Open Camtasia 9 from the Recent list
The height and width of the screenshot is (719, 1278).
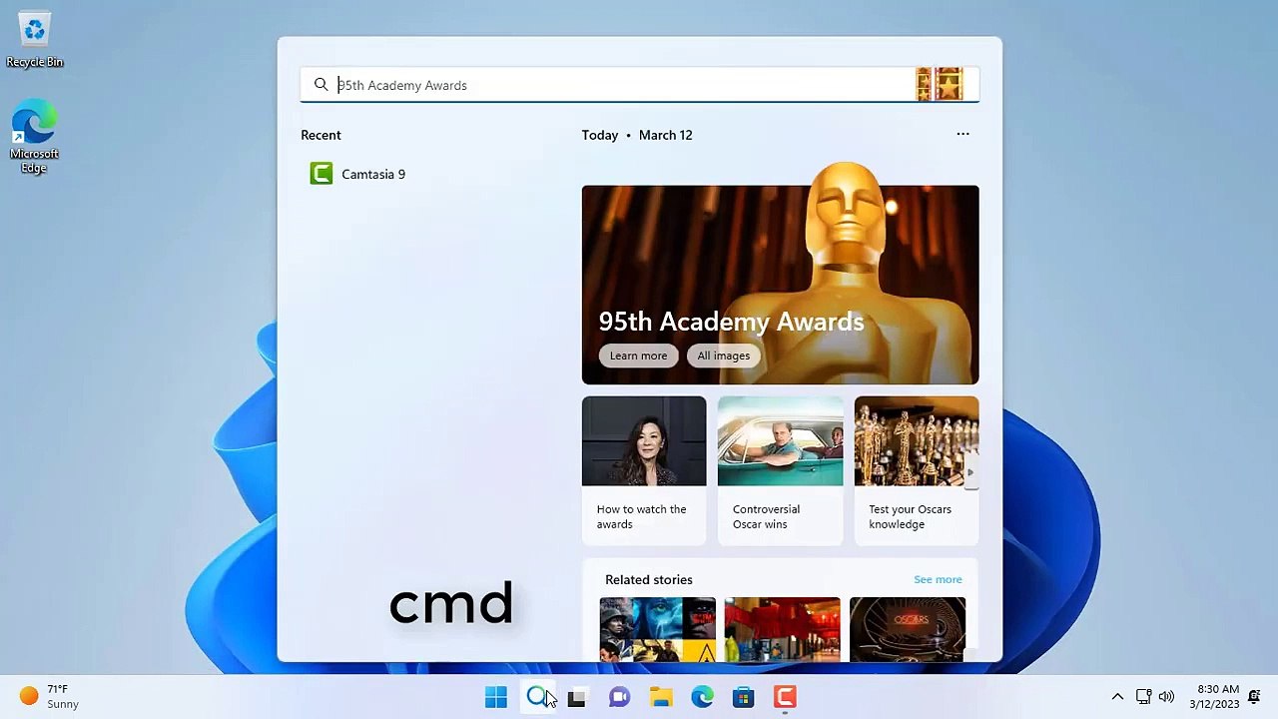[x=358, y=174]
